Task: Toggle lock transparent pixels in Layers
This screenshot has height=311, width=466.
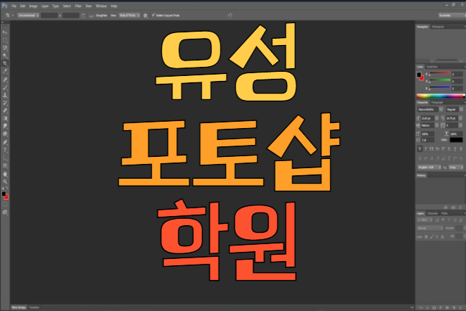Action: (x=426, y=236)
